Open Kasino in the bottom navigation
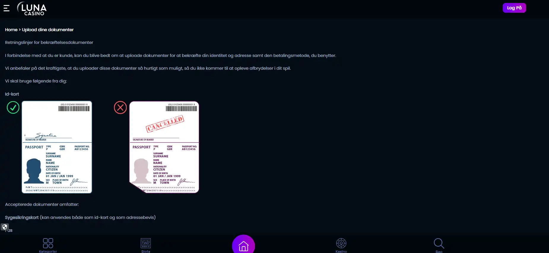The image size is (549, 253). [x=341, y=245]
